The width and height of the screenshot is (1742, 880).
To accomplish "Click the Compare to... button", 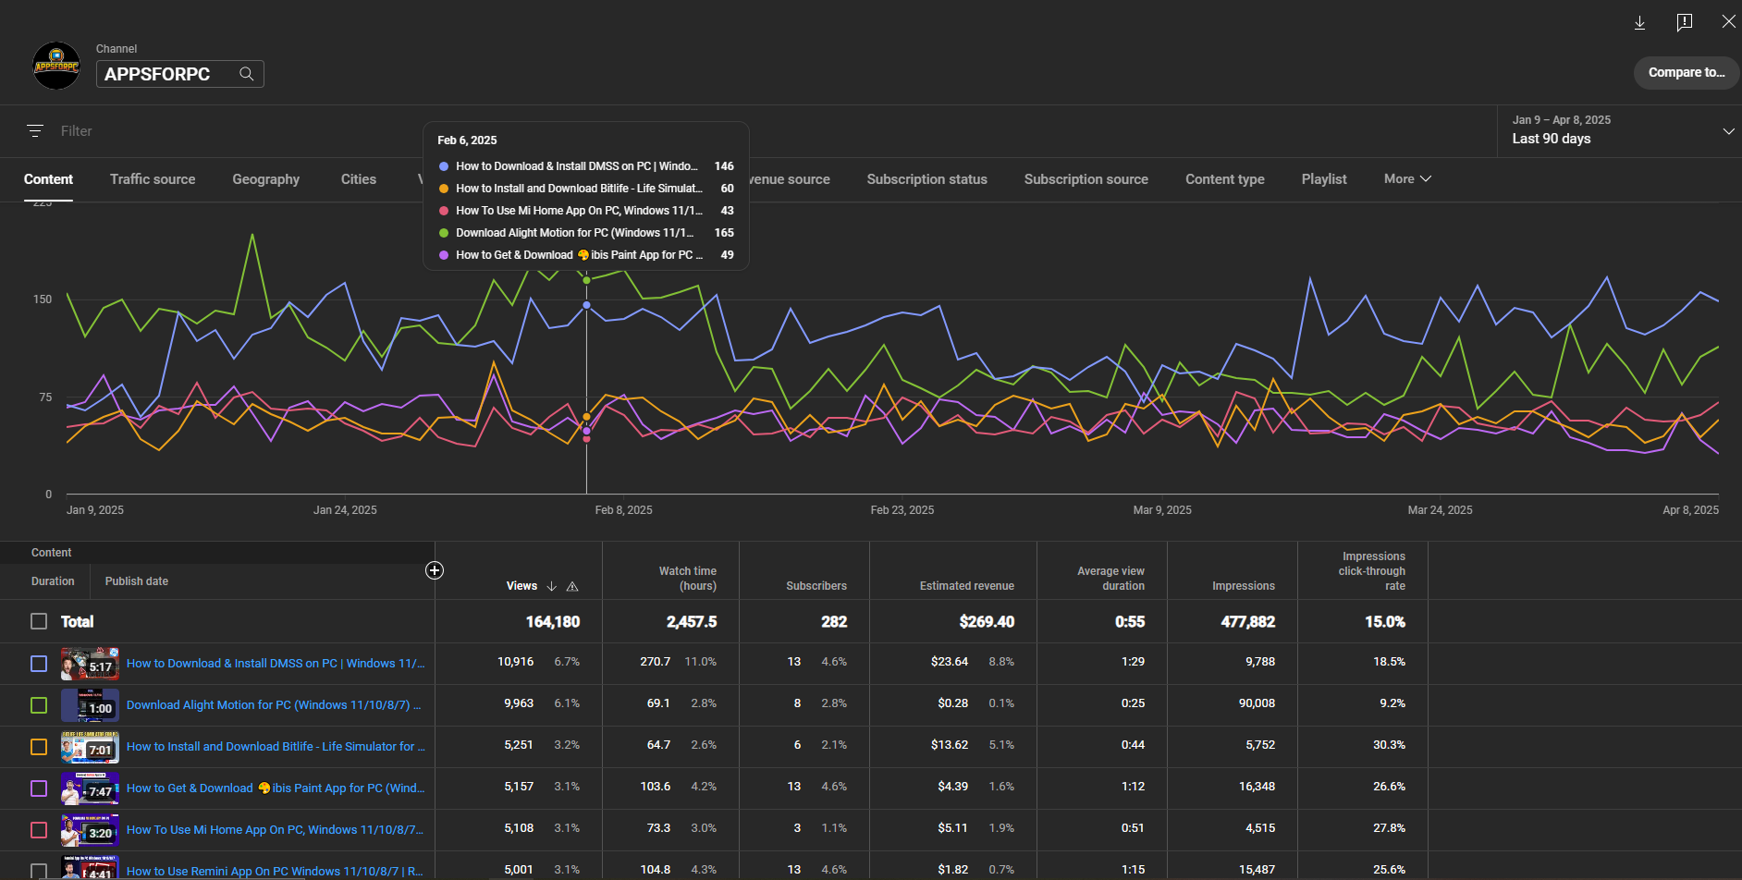I will (x=1687, y=72).
